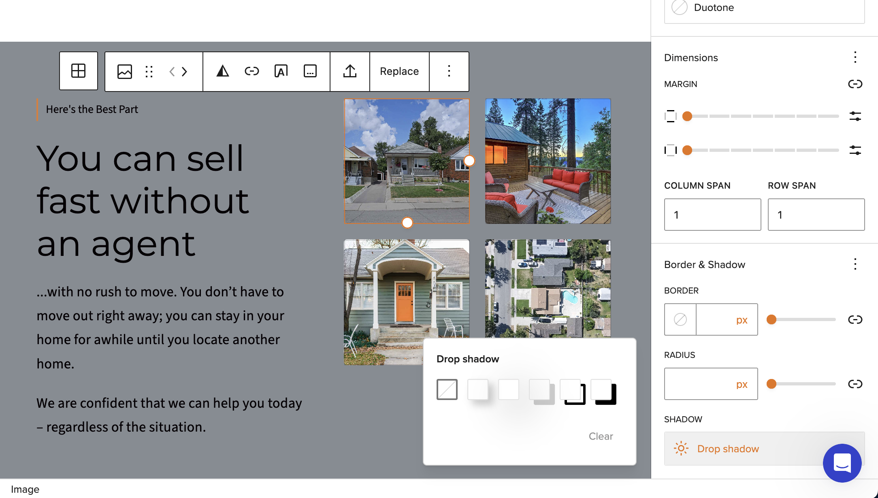Click the image block type icon
This screenshot has width=878, height=498.
[x=124, y=72]
